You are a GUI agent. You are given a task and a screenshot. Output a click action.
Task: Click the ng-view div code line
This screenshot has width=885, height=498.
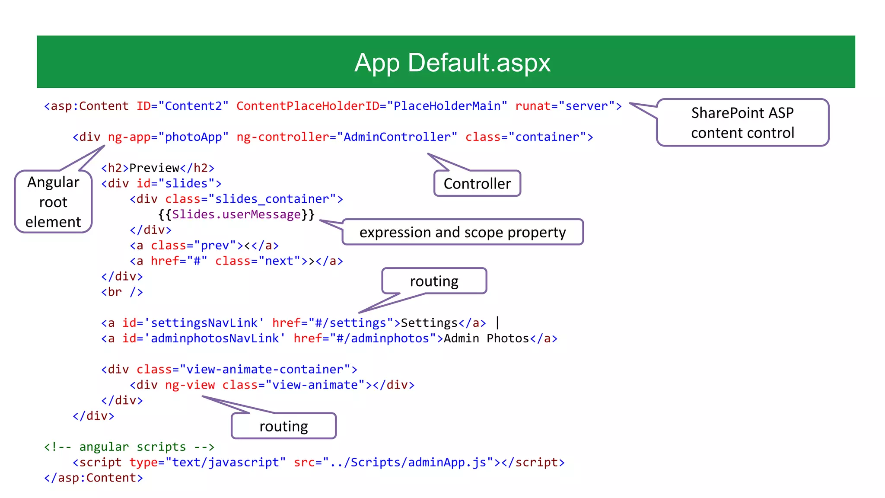coord(272,385)
